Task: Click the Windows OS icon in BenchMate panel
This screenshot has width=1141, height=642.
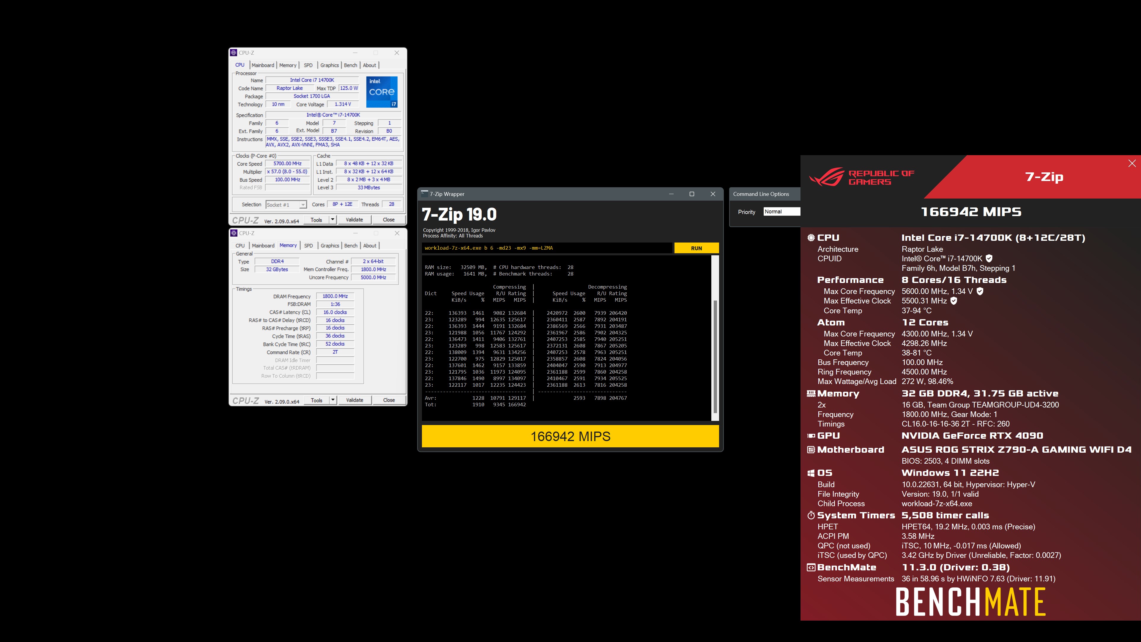Action: [811, 473]
